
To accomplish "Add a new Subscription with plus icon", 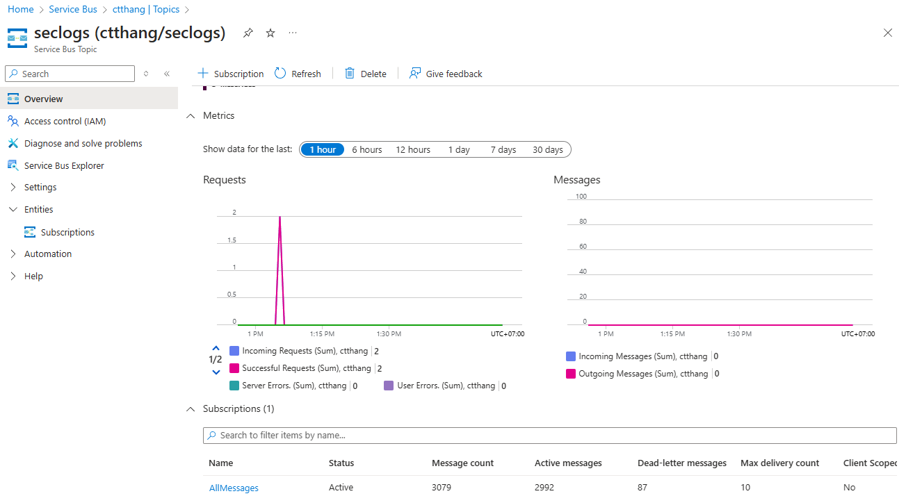I will pos(203,74).
